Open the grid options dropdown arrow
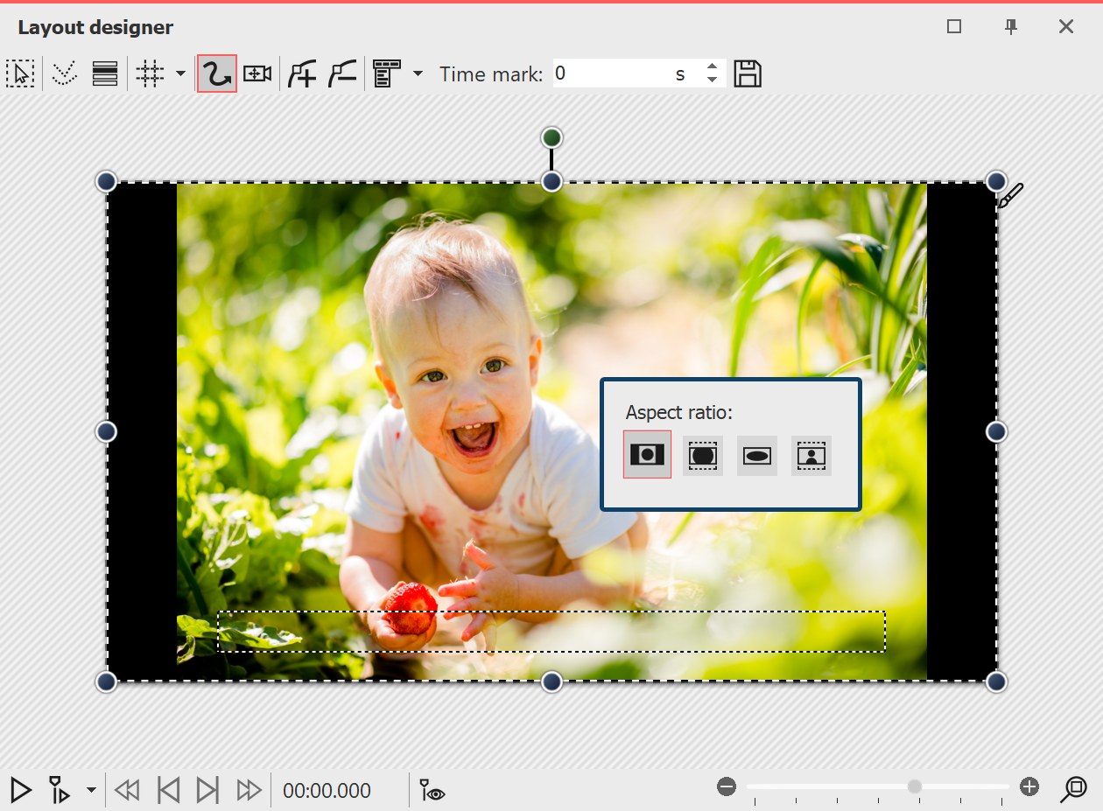Screen dimensions: 1103x811 [x=179, y=73]
